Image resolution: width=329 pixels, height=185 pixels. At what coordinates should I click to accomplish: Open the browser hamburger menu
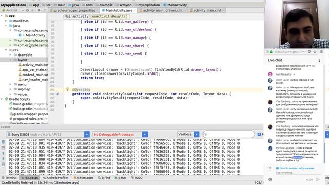pyautogui.click(x=321, y=52)
